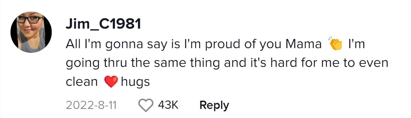Click the word 'hugs' in the comment
Image resolution: width=411 pixels, height=118 pixels.
pyautogui.click(x=135, y=82)
